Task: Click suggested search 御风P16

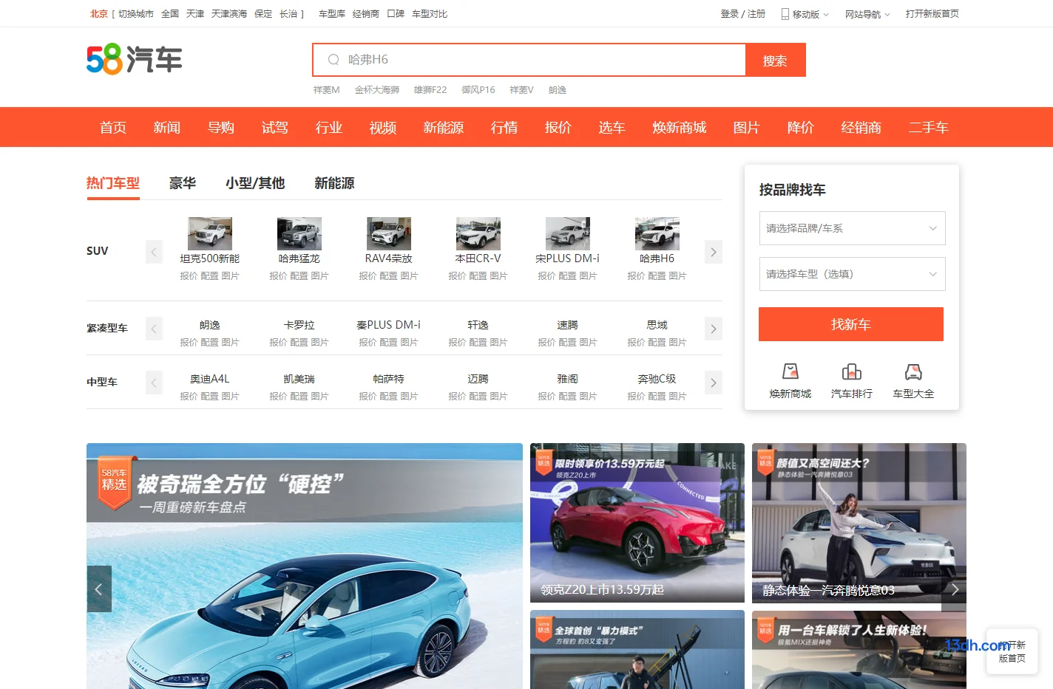Action: (478, 90)
